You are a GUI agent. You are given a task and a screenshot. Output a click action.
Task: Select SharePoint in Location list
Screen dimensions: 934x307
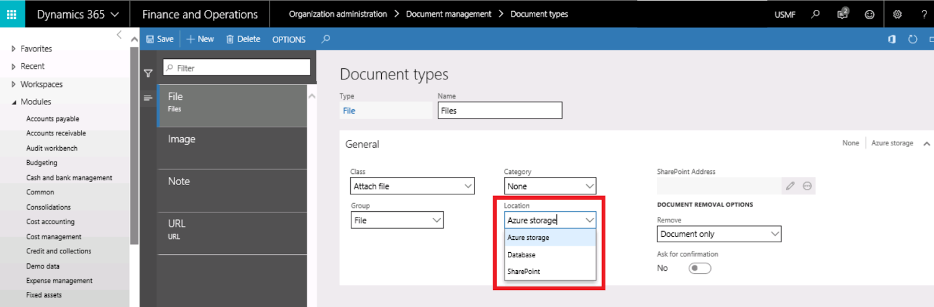[524, 271]
